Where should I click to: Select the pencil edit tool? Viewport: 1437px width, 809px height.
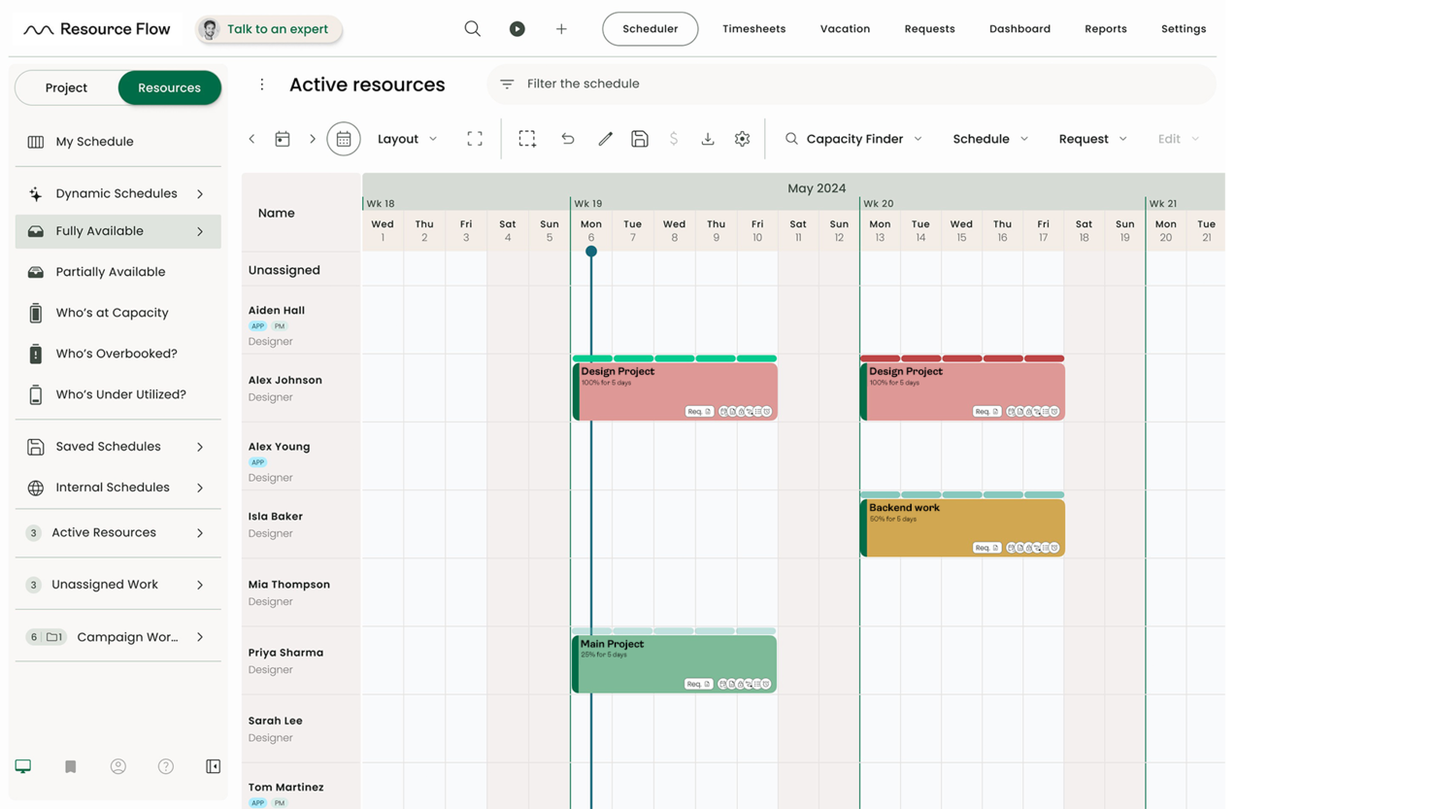pyautogui.click(x=605, y=139)
